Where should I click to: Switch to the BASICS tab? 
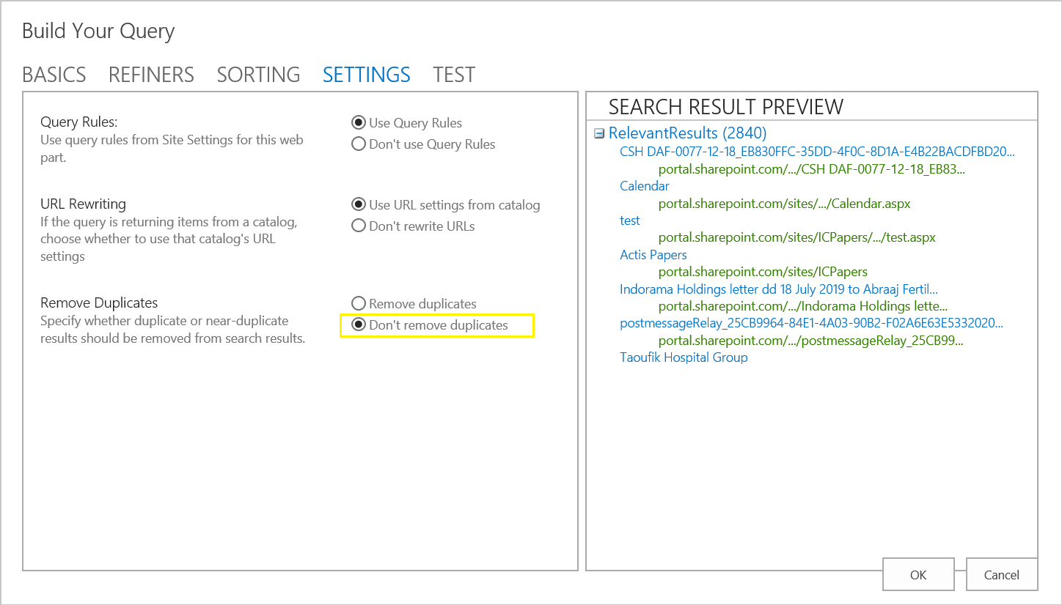point(54,75)
